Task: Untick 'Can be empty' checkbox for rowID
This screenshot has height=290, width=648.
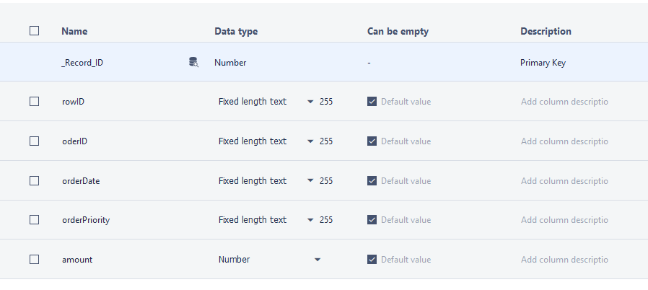Action: pyautogui.click(x=372, y=102)
